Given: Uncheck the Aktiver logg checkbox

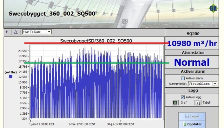Looking at the screenshot, I should click(x=183, y=97).
